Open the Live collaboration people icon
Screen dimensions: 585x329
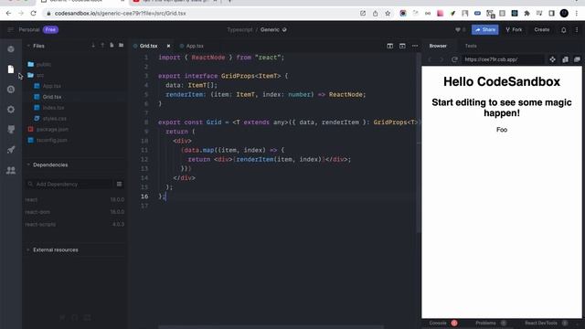tap(11, 170)
